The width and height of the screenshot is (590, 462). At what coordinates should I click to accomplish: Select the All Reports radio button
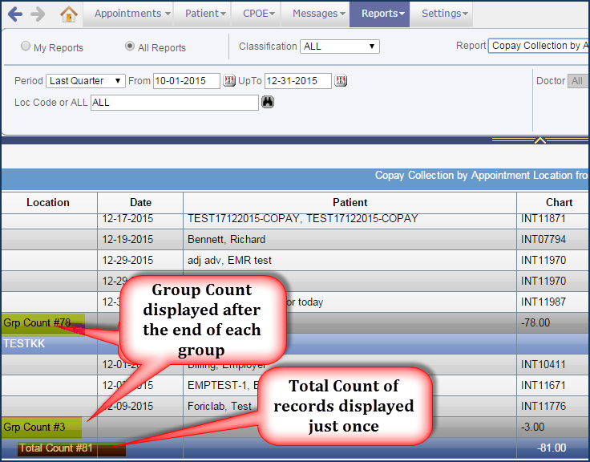(x=130, y=46)
